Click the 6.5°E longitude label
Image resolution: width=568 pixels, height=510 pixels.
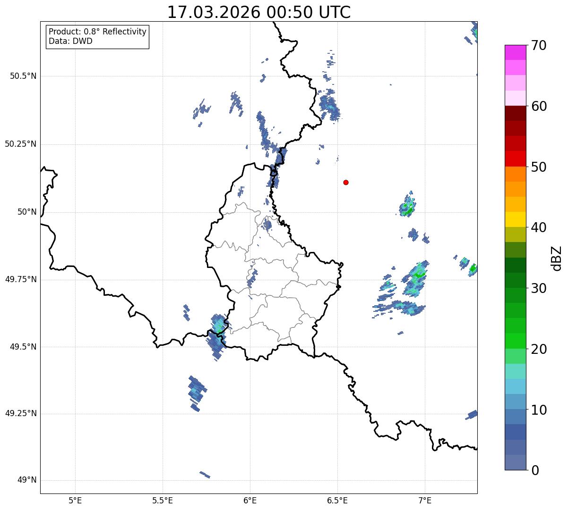pos(337,500)
